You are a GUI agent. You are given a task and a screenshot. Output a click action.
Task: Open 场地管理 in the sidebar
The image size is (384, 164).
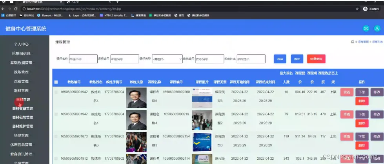21,135
